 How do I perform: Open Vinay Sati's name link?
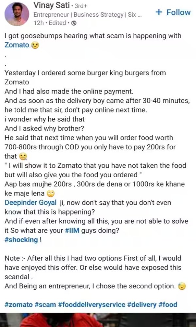pos(52,5)
